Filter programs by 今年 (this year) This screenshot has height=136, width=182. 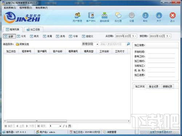74,36
